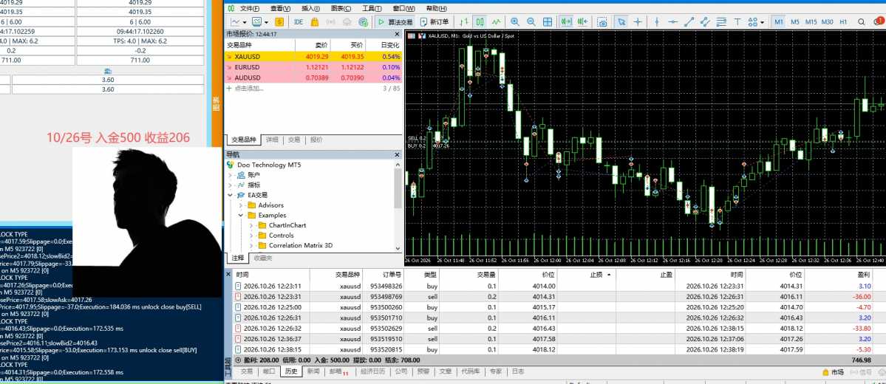Select AUDUSD row in Market Watch
The height and width of the screenshot is (384, 886).
313,78
